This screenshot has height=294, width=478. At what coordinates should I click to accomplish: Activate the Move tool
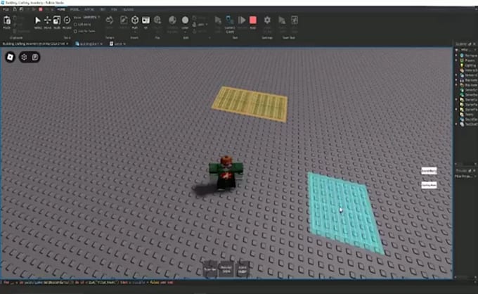pyautogui.click(x=47, y=20)
